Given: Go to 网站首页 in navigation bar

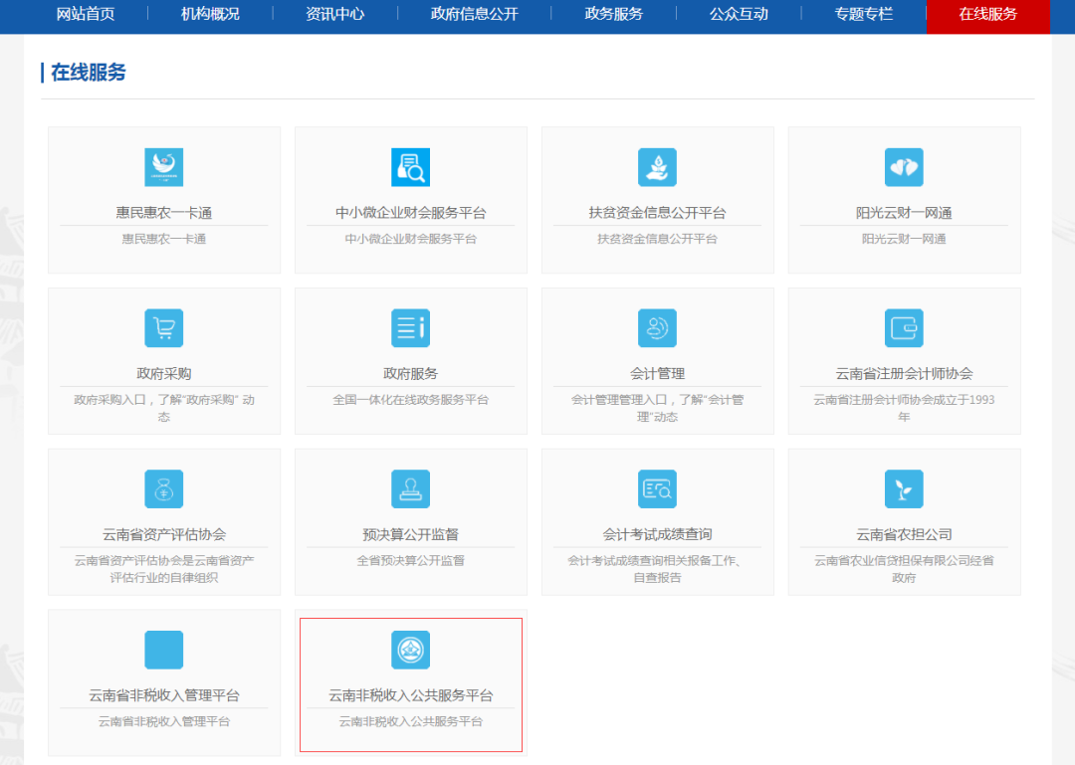Looking at the screenshot, I should (86, 14).
